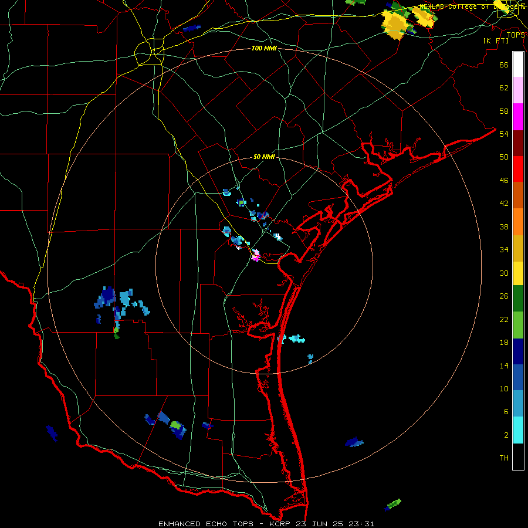The image size is (528, 528).
Task: Click the legend value "66"
Action: 504,65
